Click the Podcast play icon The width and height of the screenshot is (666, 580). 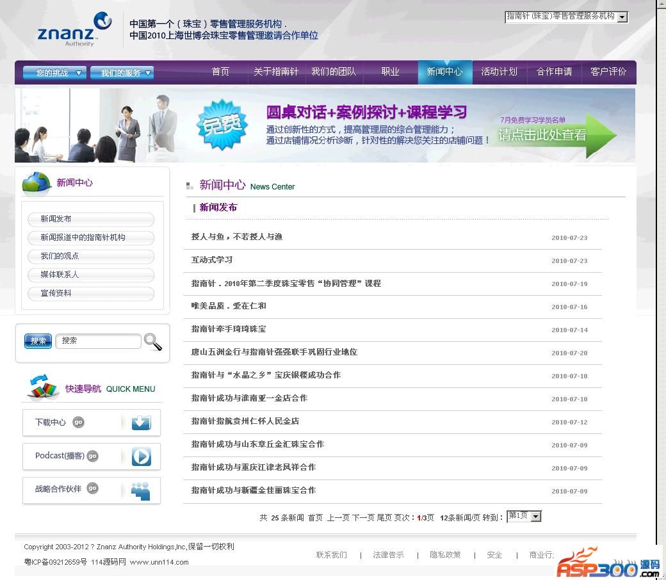click(141, 456)
